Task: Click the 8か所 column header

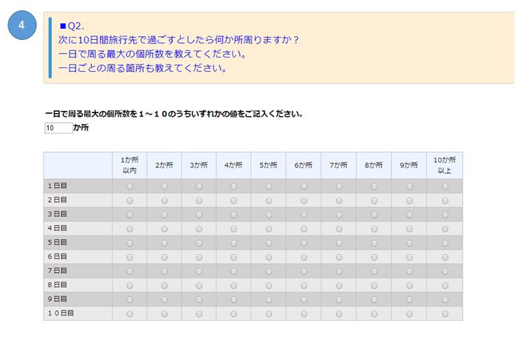Action: point(374,165)
